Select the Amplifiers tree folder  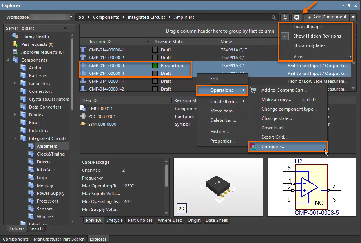[47, 146]
